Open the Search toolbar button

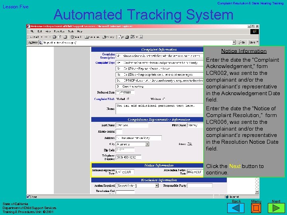click(76, 37)
